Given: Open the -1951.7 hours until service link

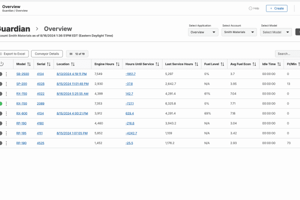Looking at the screenshot, I should point(130,74).
